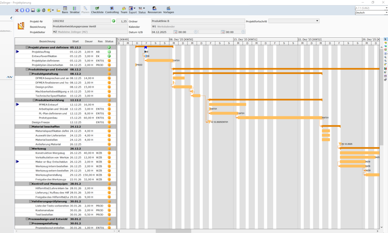
Task: Open the timescale dropdown icon in Gantt sidebar
Action: [385, 53]
